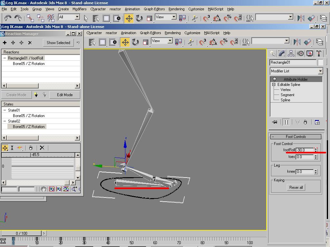This screenshot has height=247, width=330.
Task: Open the Views menu
Action: point(50,9)
